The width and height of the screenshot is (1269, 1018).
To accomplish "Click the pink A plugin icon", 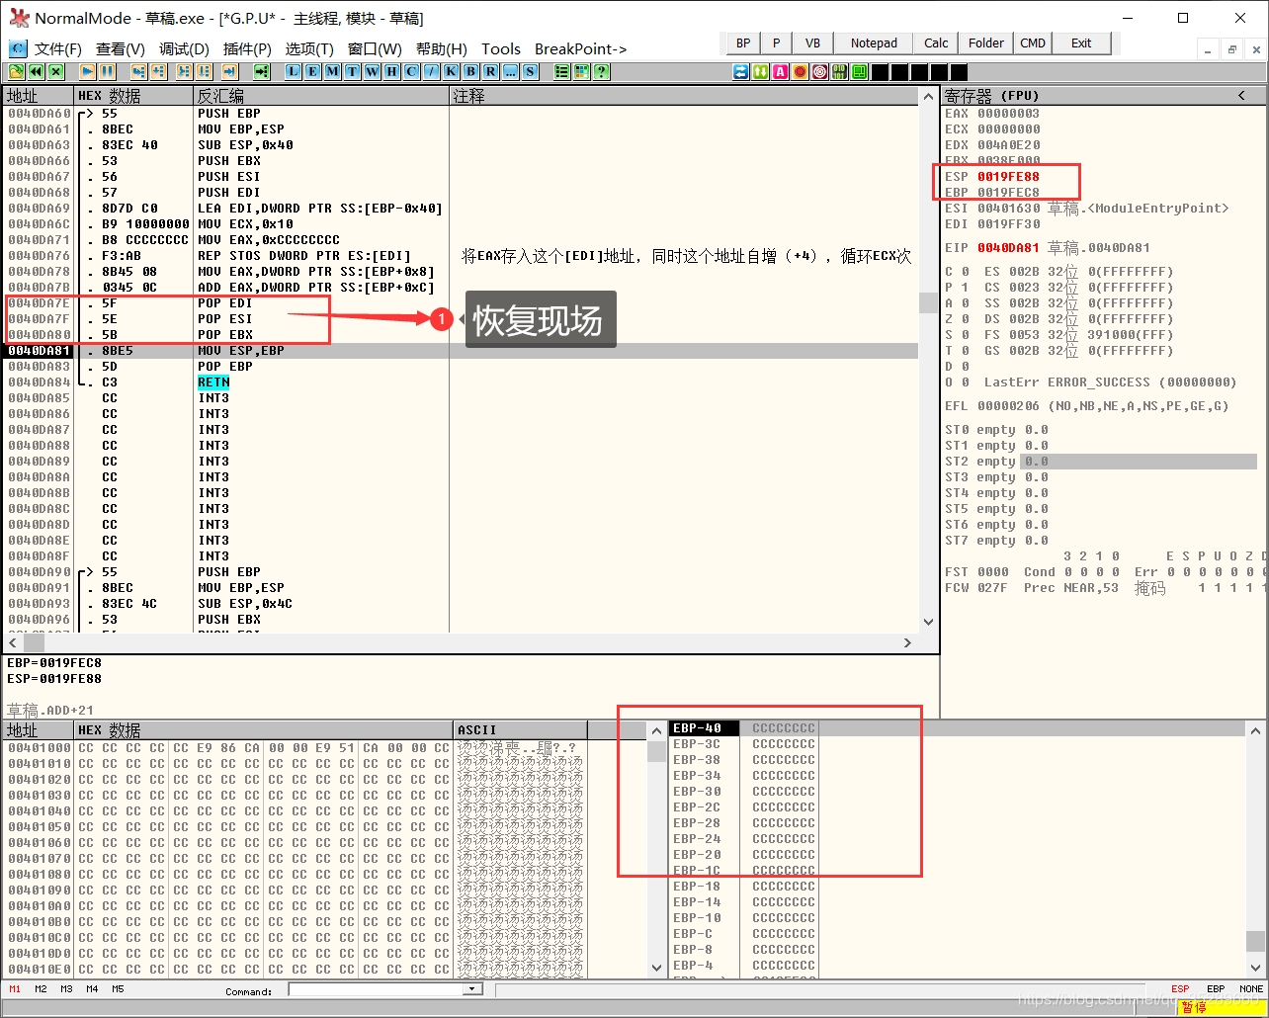I will (781, 72).
